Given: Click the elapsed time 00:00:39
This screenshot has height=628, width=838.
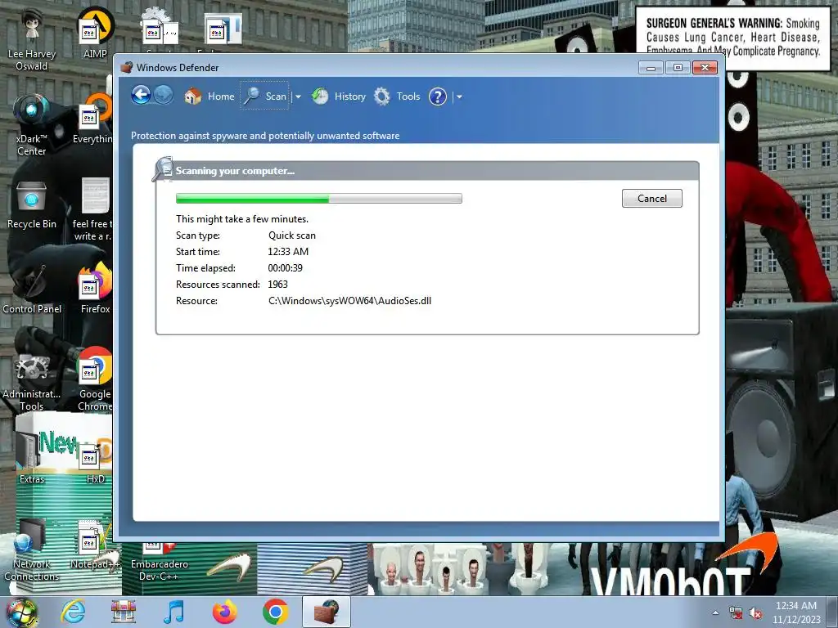Looking at the screenshot, I should pyautogui.click(x=286, y=268).
